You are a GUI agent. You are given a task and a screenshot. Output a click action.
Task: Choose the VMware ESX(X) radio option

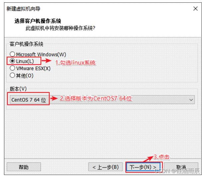12,68
